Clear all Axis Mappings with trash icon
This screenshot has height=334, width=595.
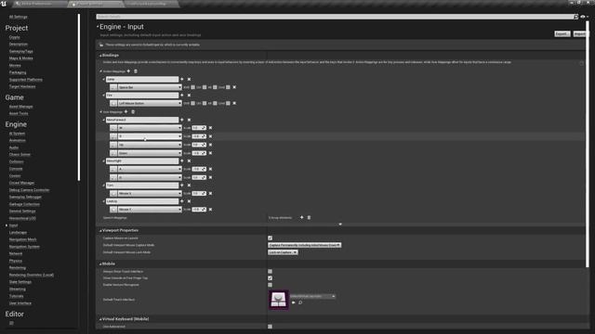[x=133, y=111]
